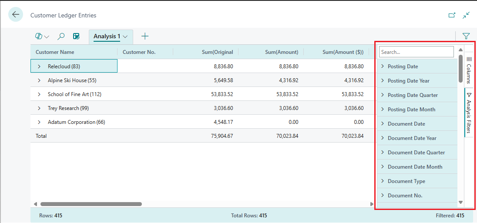Toggle the analysis mode icon
The width and height of the screenshot is (477, 223).
coord(76,37)
